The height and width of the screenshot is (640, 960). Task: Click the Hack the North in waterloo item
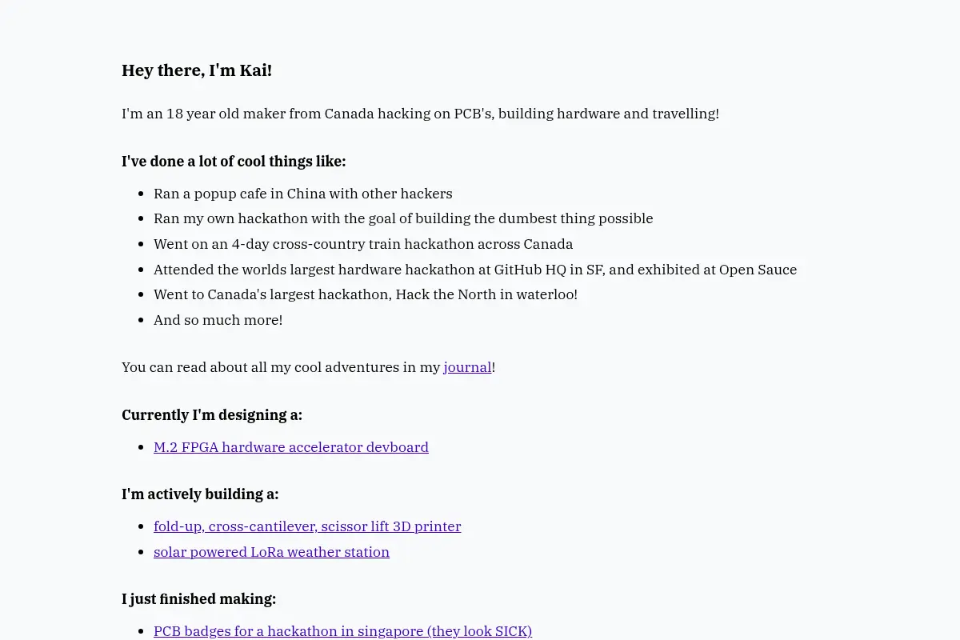tap(366, 294)
